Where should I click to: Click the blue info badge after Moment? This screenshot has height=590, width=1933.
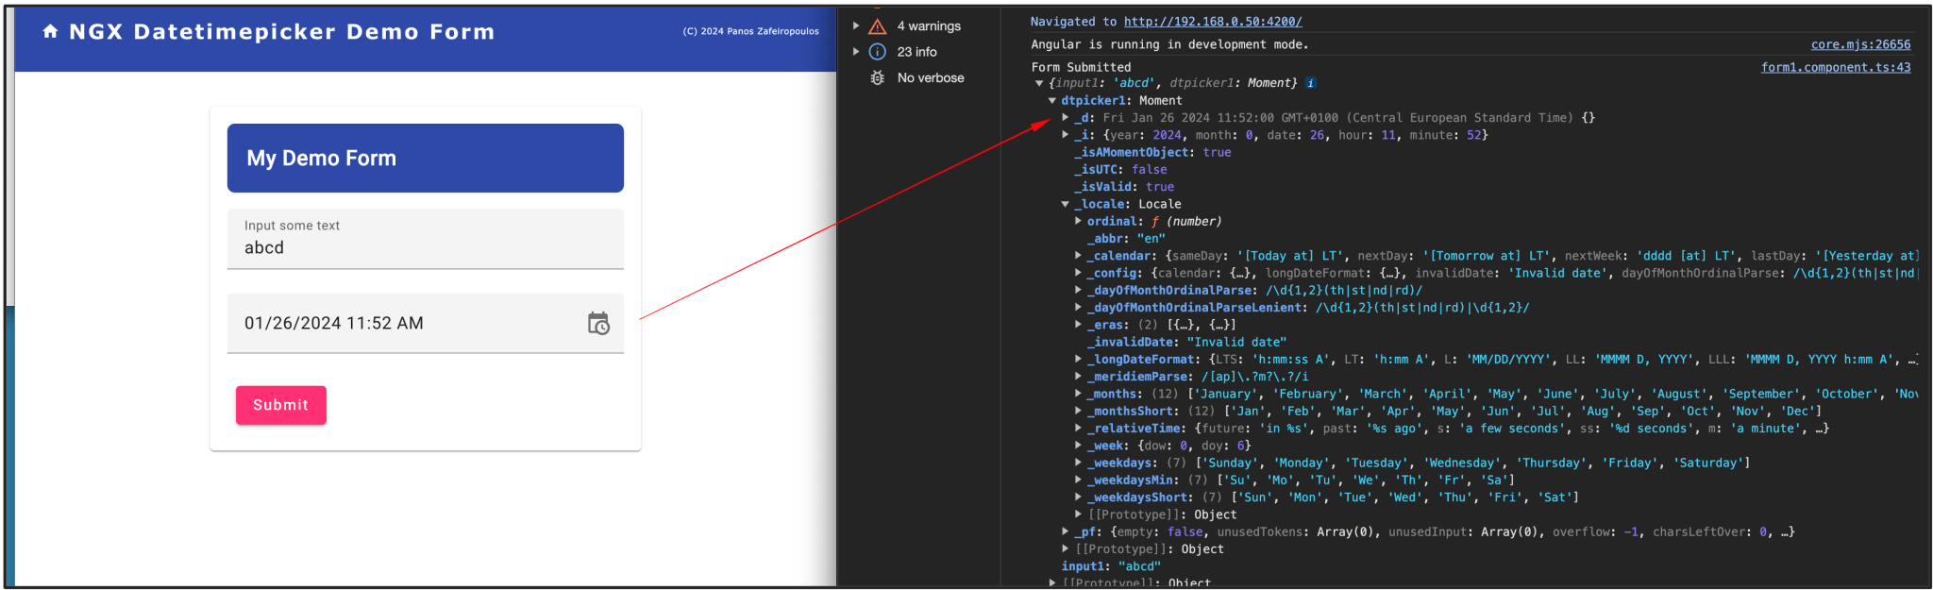(x=1311, y=83)
